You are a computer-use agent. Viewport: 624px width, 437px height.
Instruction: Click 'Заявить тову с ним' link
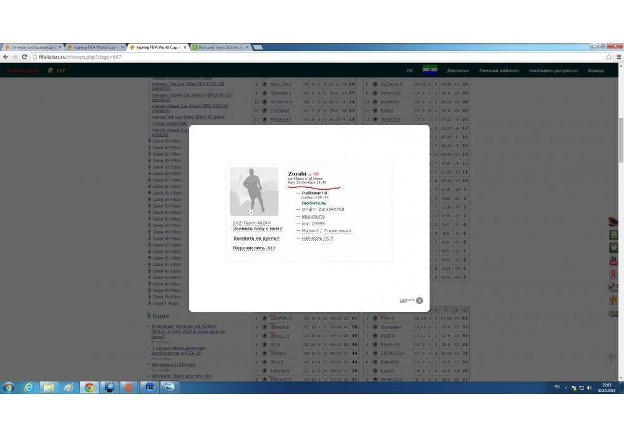(258, 228)
